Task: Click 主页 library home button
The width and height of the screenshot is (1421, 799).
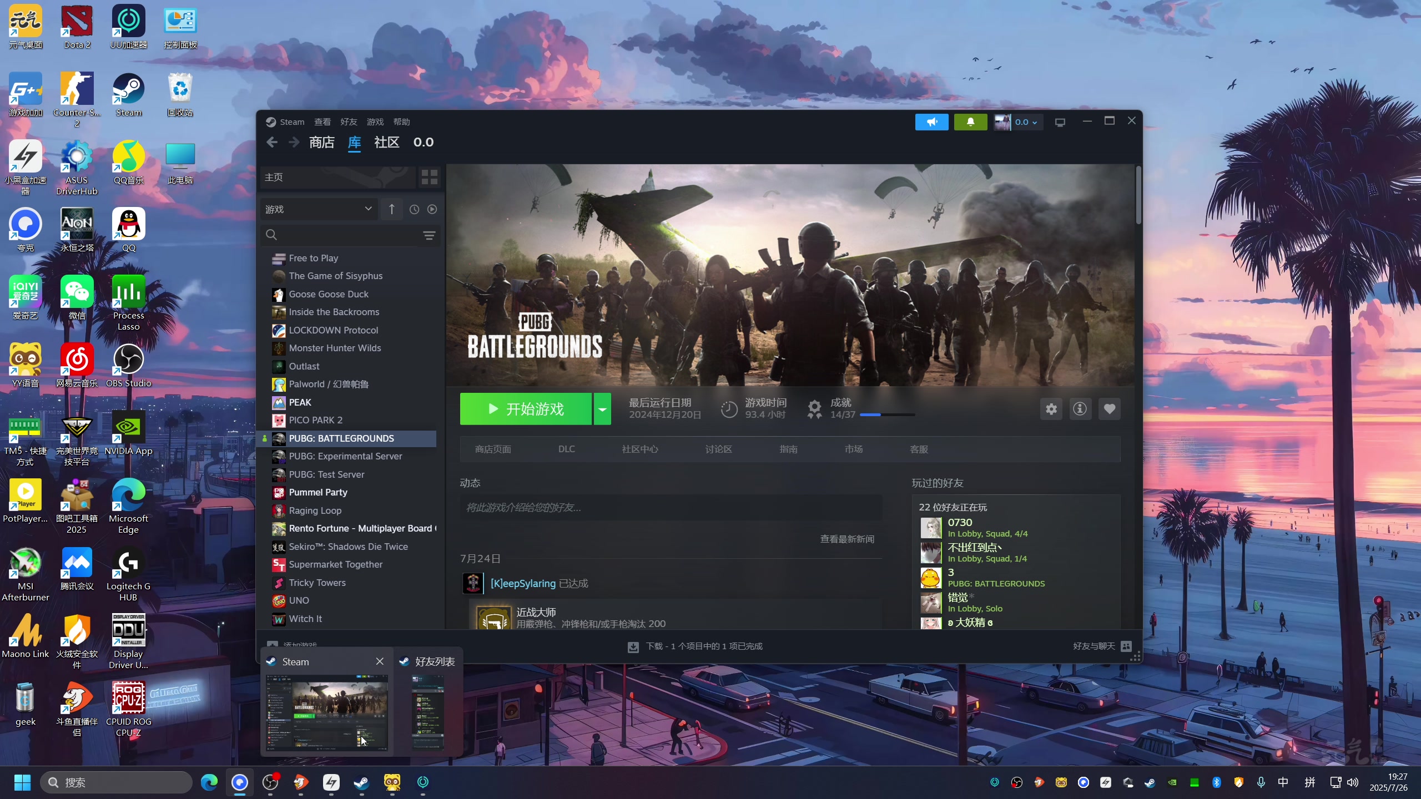Action: tap(339, 178)
